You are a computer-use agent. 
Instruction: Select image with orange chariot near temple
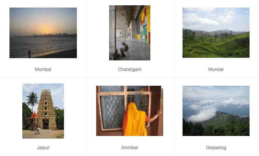point(43,111)
